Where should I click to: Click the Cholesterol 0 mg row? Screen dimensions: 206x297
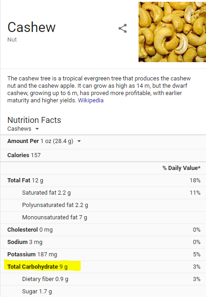103,230
